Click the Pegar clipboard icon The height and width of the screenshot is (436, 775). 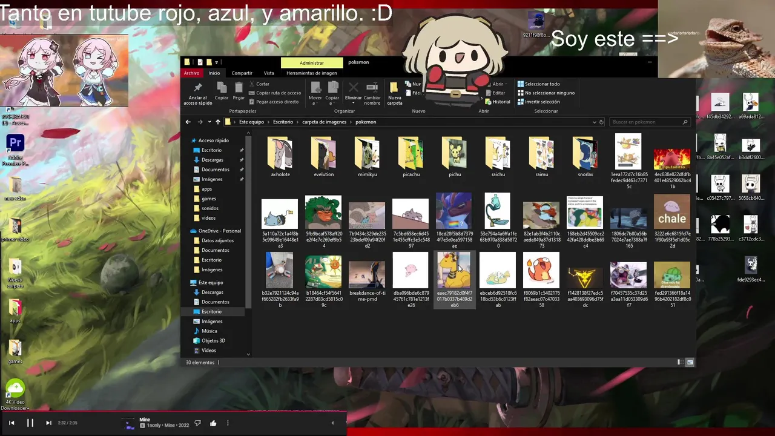click(239, 88)
